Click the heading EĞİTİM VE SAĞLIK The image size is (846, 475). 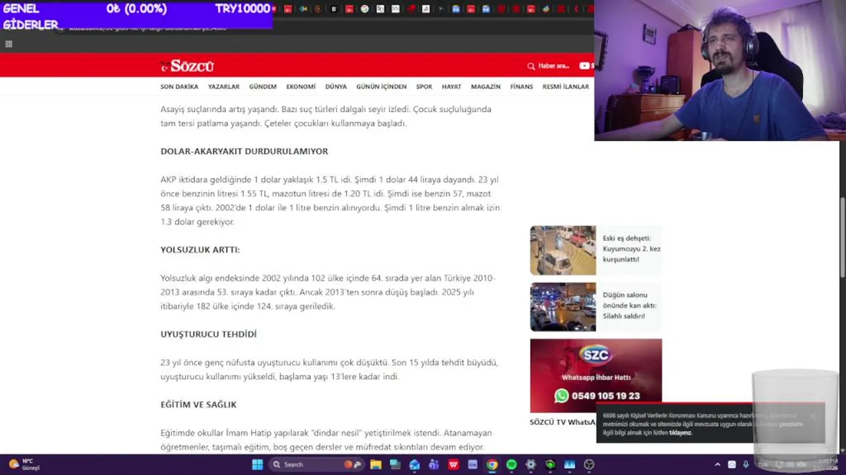pyautogui.click(x=198, y=404)
